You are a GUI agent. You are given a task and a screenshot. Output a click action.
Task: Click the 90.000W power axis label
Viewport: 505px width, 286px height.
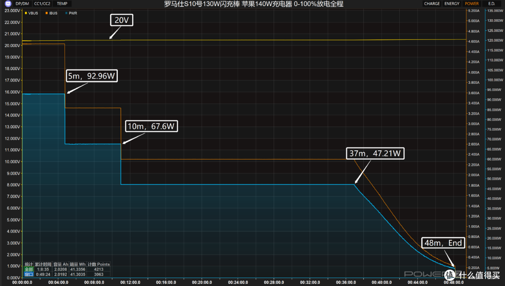point(495,100)
